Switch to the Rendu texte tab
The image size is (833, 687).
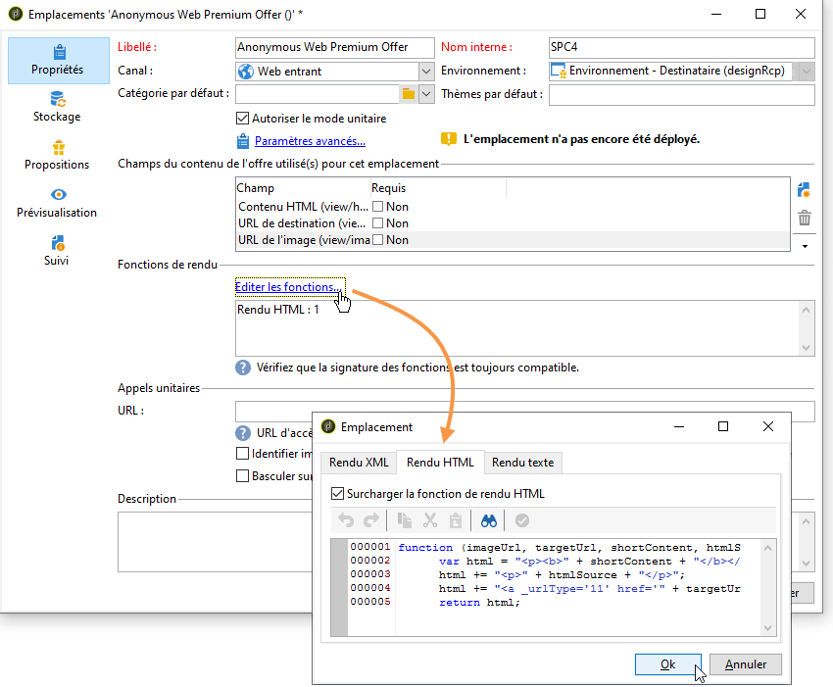tap(522, 463)
